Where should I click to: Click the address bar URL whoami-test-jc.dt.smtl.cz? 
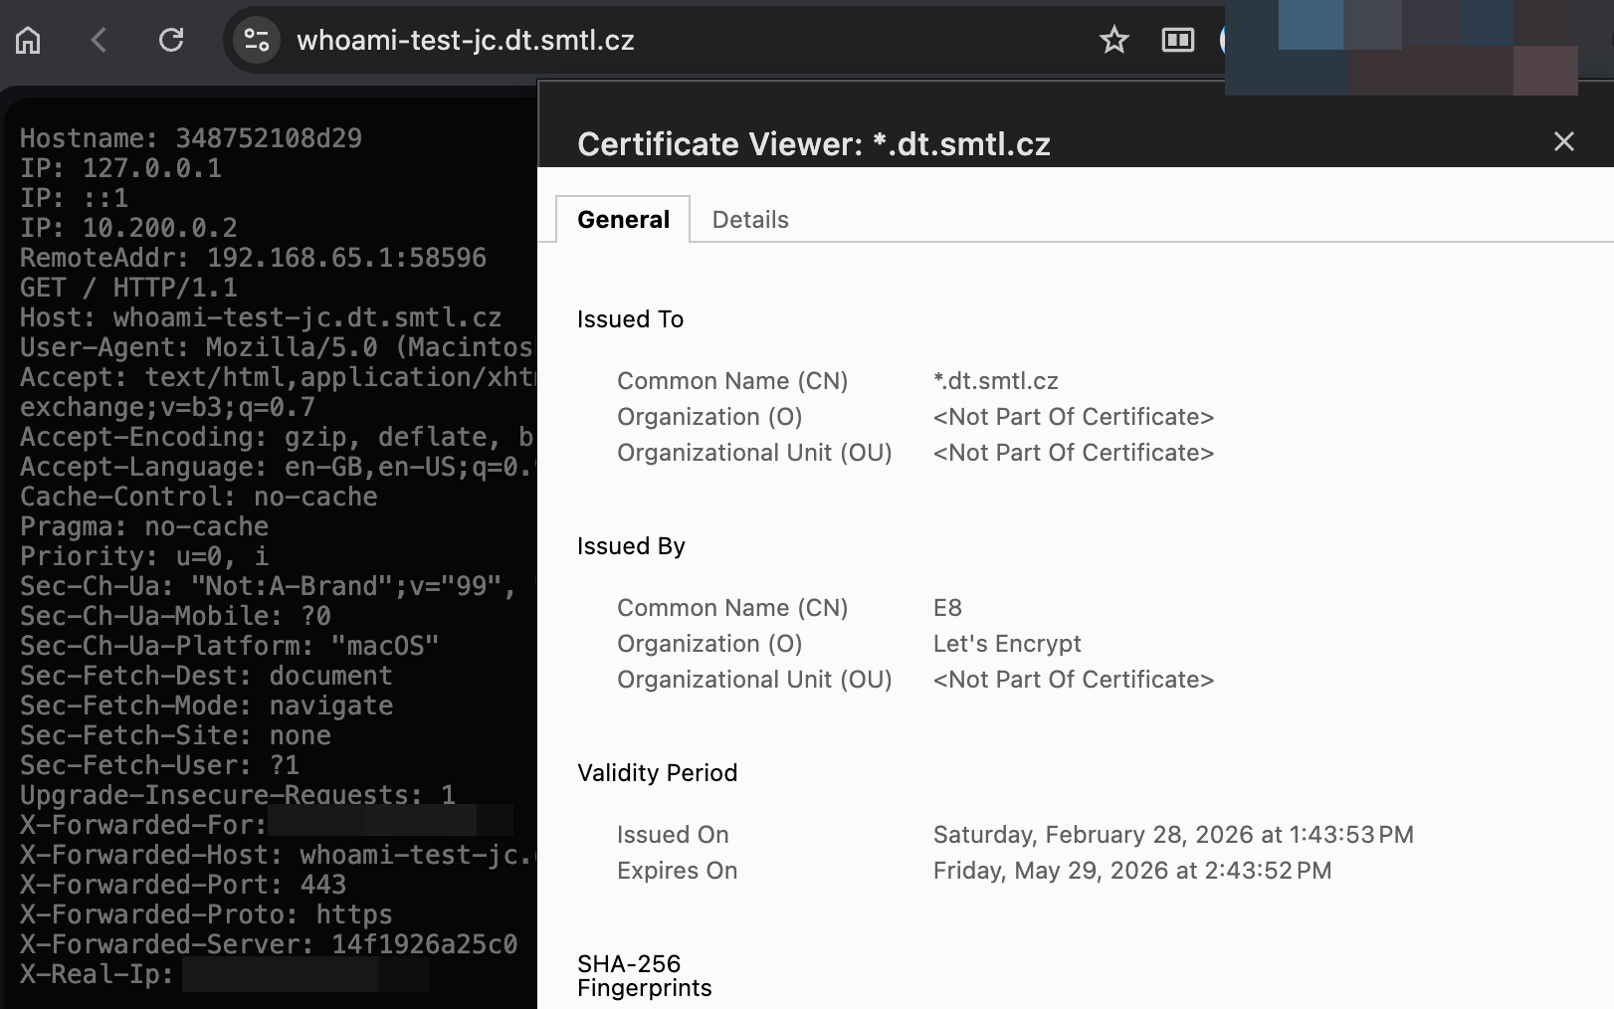point(466,40)
